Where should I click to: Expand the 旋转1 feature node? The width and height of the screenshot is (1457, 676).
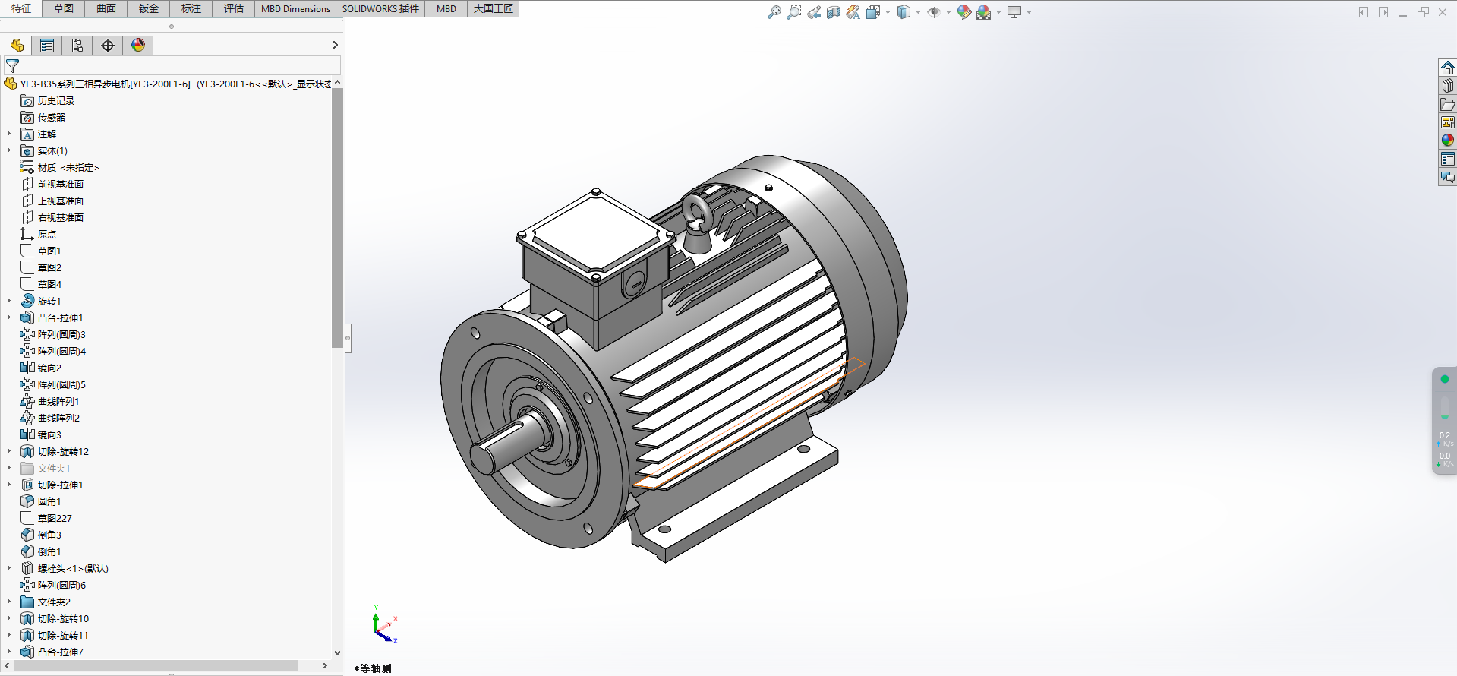tap(9, 301)
